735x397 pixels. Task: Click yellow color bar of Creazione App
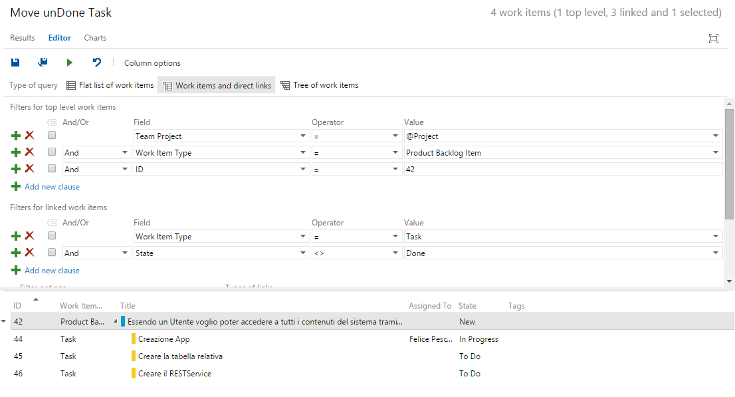point(134,338)
